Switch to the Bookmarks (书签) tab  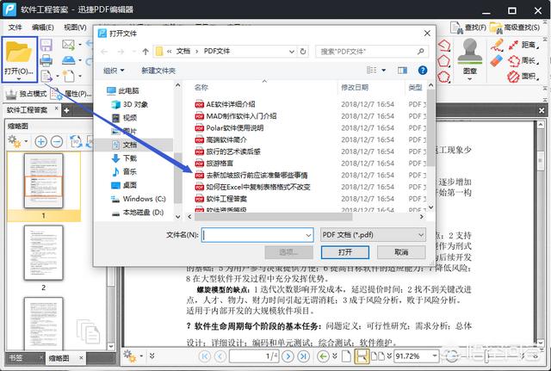click(16, 357)
